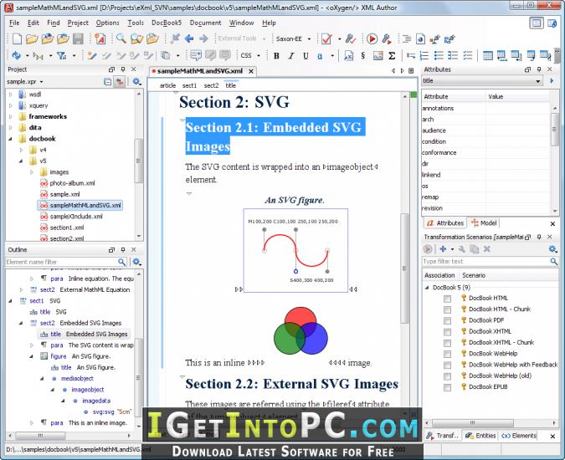Click the Element name filter field
565x460 pixels.
pyautogui.click(x=62, y=262)
